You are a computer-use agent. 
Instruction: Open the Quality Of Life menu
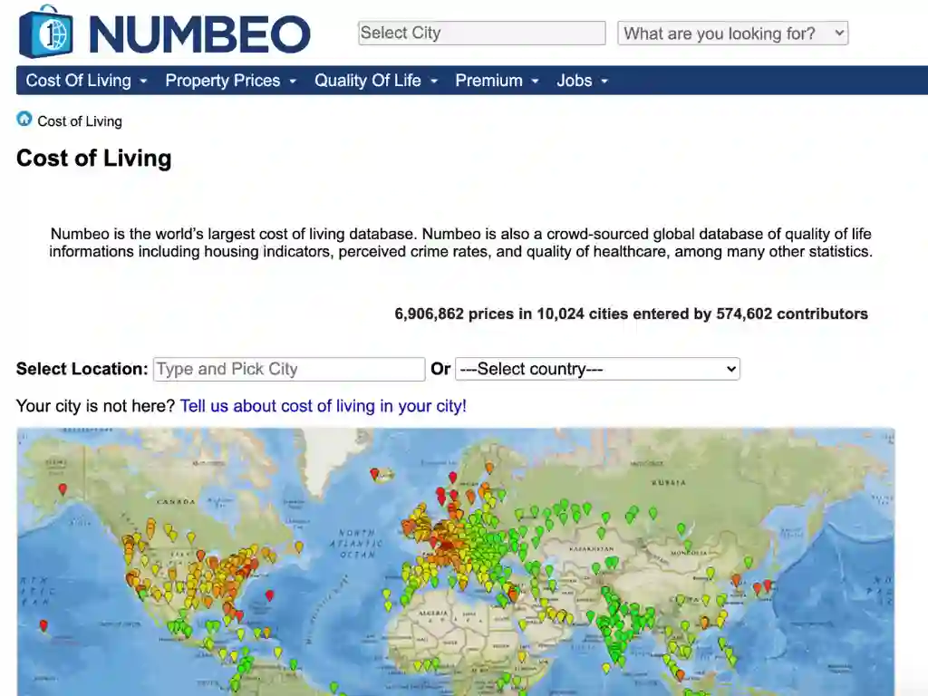pyautogui.click(x=368, y=81)
